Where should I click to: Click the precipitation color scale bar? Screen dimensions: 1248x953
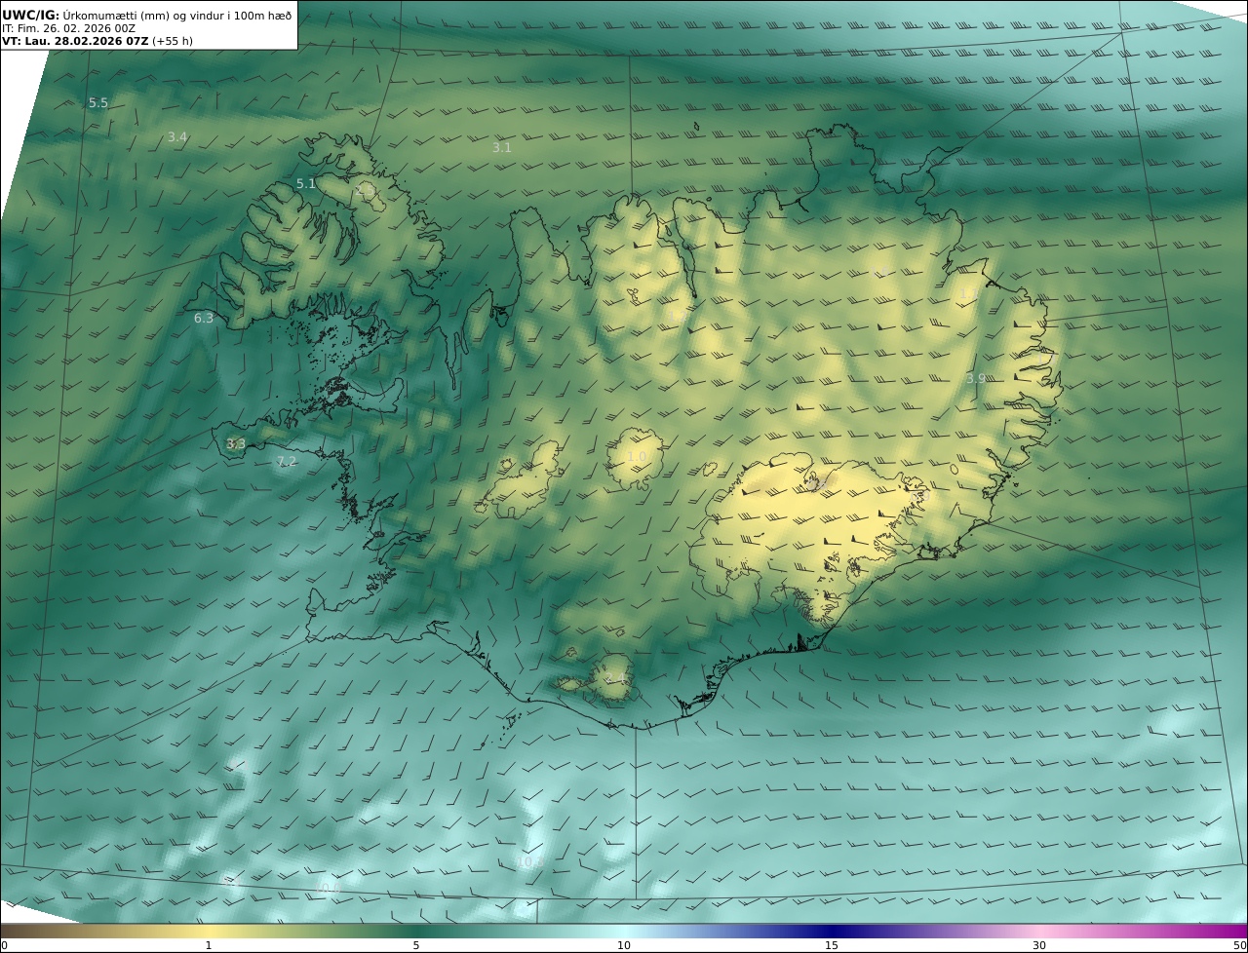click(624, 931)
